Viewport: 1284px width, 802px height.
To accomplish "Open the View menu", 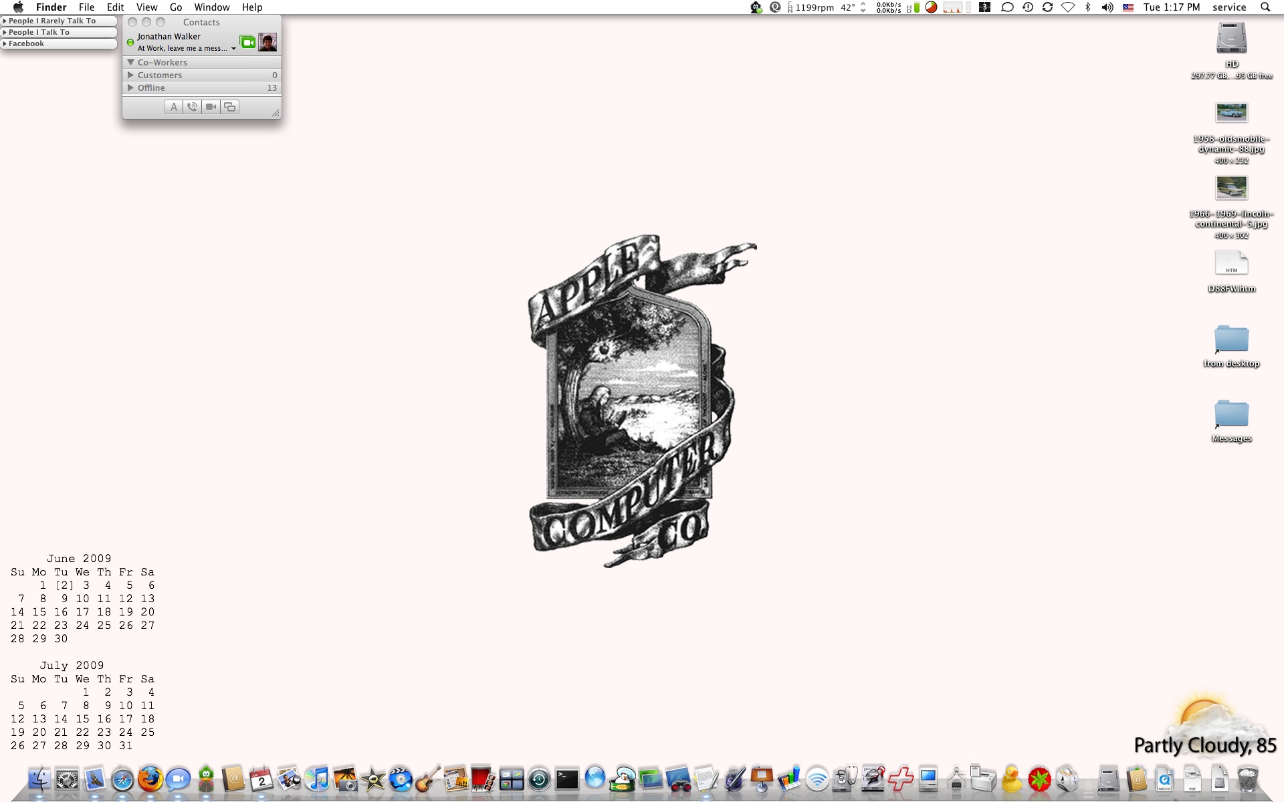I will coord(146,7).
